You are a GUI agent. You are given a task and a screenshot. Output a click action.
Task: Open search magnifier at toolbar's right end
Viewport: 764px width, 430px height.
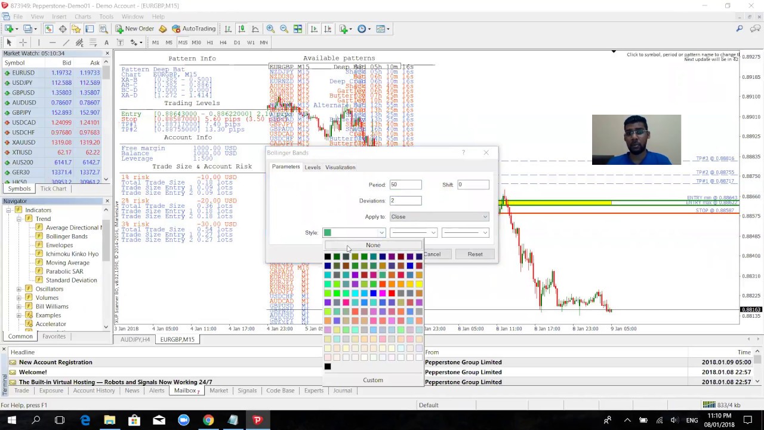(x=740, y=29)
